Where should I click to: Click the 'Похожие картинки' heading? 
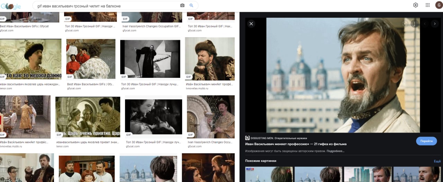coord(261,161)
